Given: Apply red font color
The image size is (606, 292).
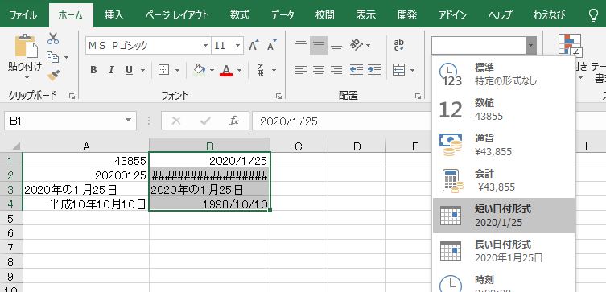Looking at the screenshot, I should pyautogui.click(x=226, y=70).
